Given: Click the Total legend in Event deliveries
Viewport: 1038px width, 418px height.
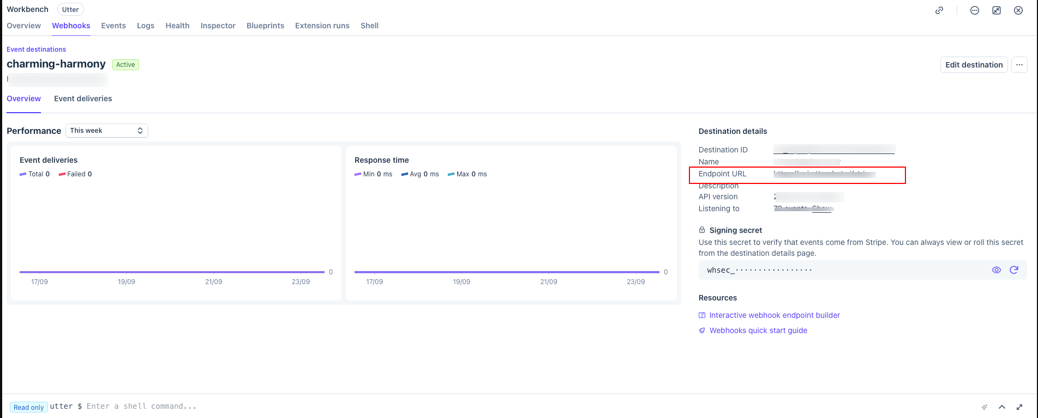Looking at the screenshot, I should pos(35,174).
